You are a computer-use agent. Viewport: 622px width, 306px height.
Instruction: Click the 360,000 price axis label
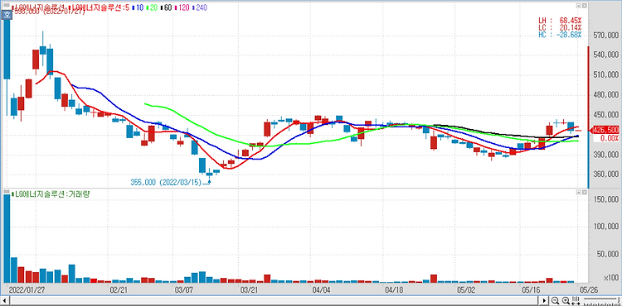click(x=605, y=175)
